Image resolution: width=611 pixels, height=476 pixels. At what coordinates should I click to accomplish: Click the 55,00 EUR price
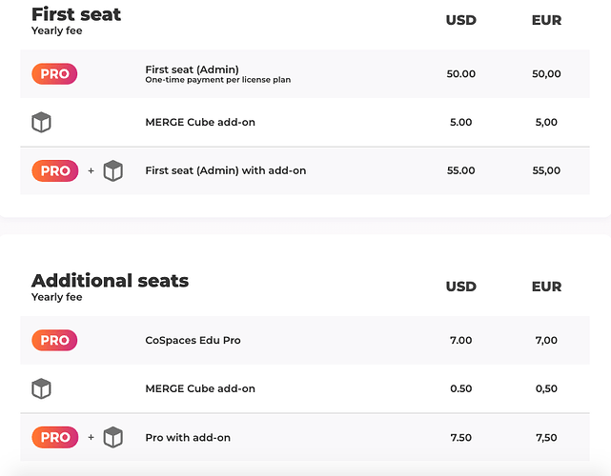tap(546, 171)
